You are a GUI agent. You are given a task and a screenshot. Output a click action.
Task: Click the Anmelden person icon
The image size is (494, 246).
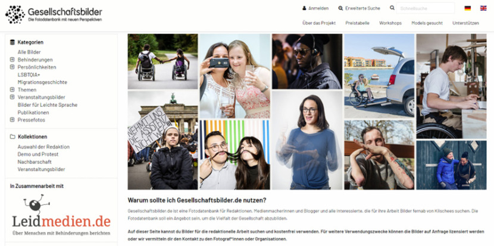(304, 8)
